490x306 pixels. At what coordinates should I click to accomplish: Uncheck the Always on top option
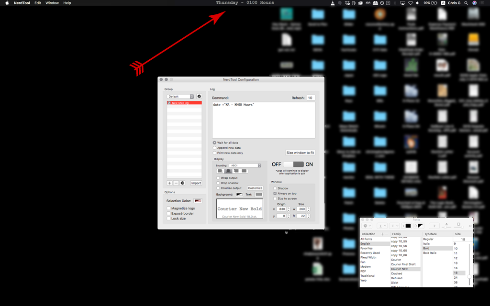[x=275, y=194]
